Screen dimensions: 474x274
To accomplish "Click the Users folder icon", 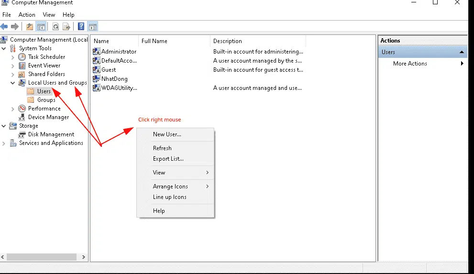I will (31, 91).
